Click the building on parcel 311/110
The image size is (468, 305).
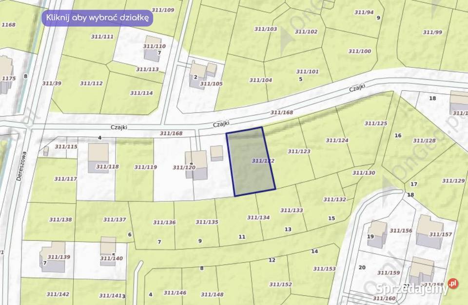[x=153, y=49]
